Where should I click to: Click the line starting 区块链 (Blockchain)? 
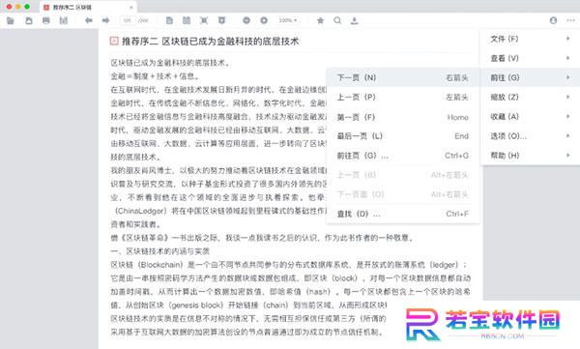coord(289,265)
